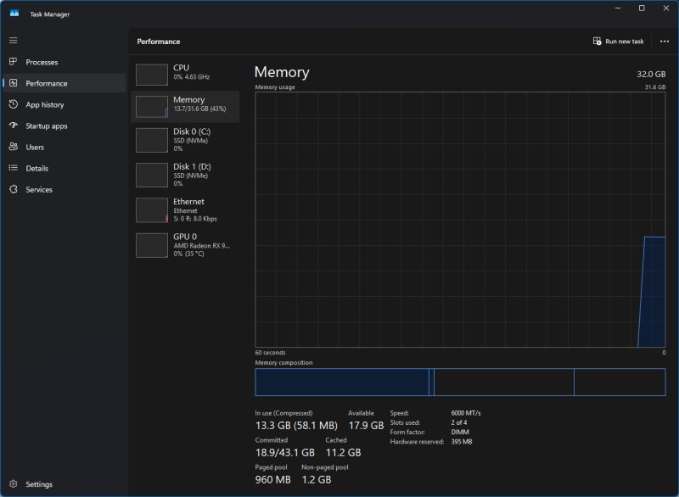The height and width of the screenshot is (497, 679).
Task: Click the App history clock icon
Action: (x=14, y=104)
